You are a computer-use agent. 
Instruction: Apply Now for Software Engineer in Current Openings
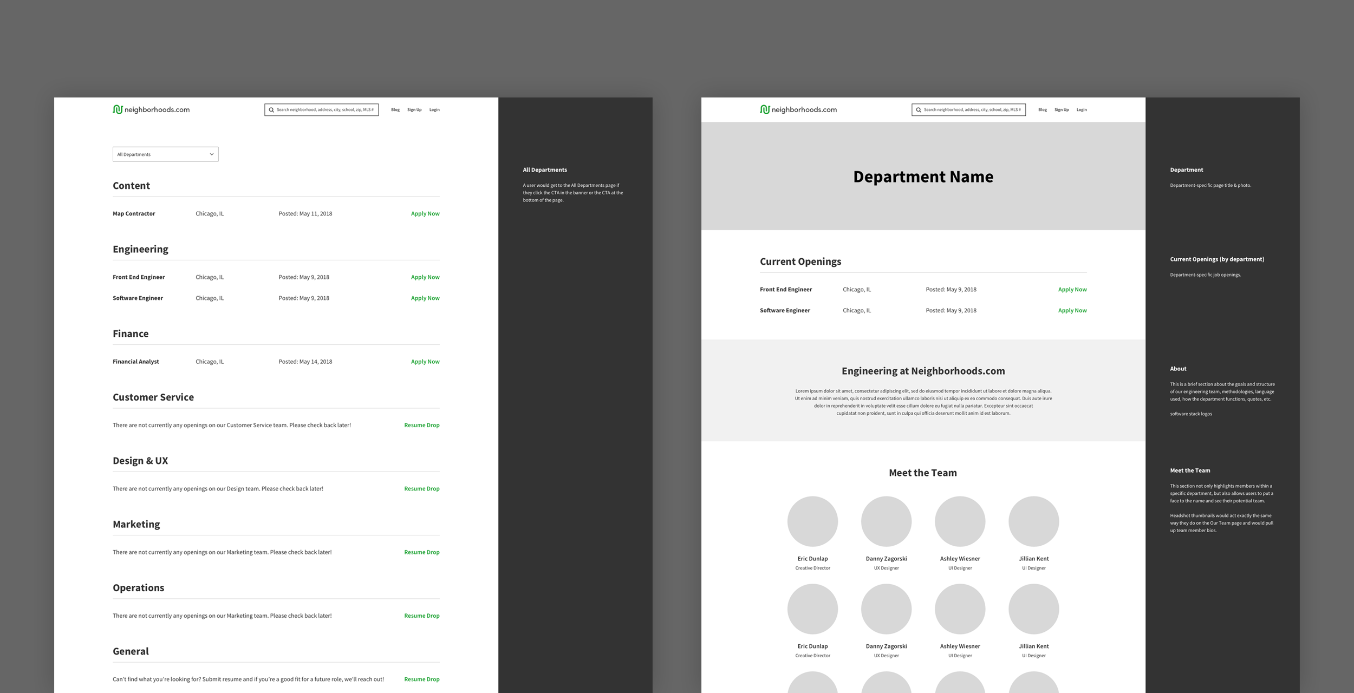coord(1072,311)
